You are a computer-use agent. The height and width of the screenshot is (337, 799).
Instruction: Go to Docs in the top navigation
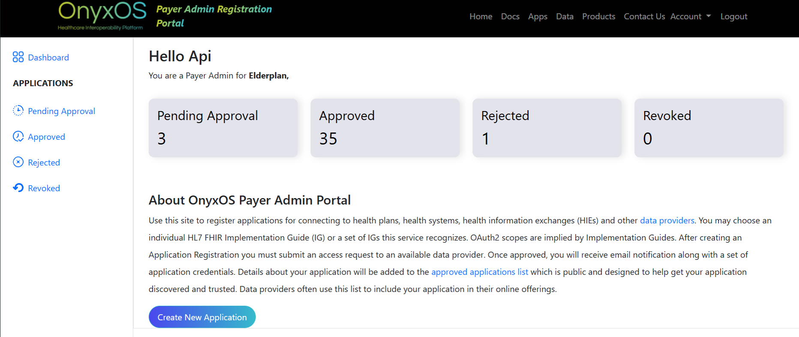510,16
